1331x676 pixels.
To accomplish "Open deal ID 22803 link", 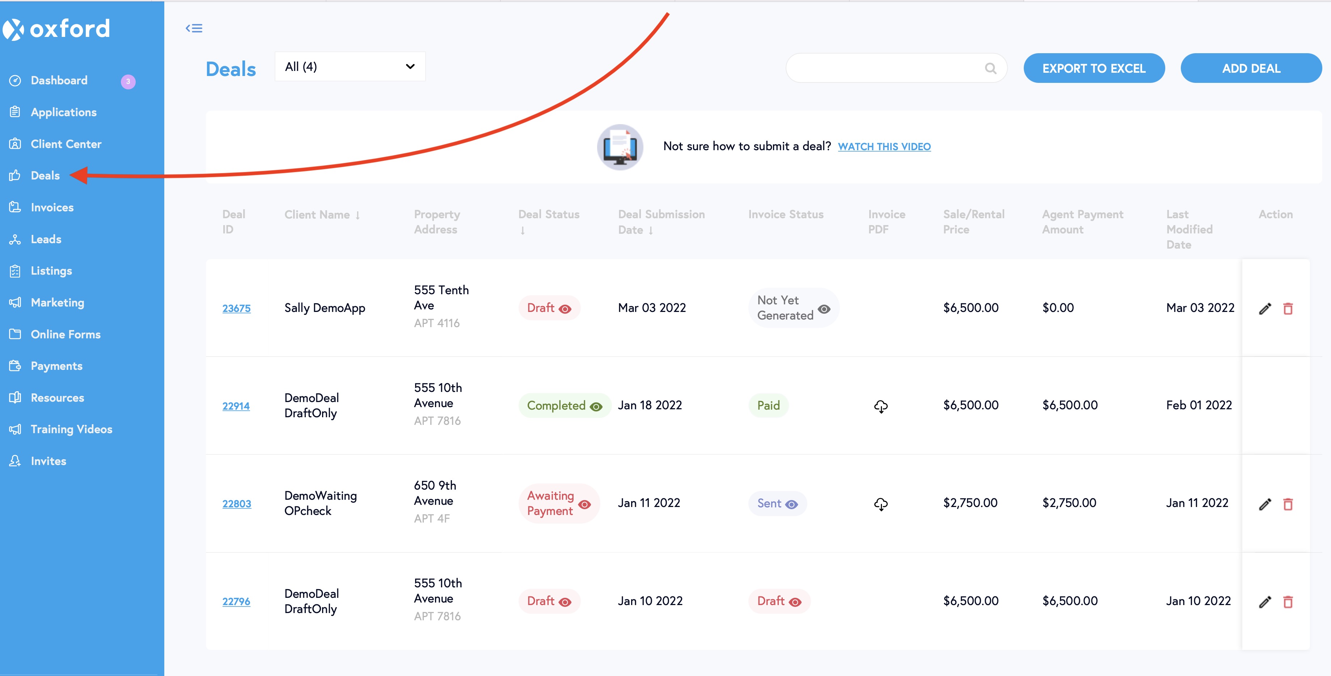I will coord(237,504).
